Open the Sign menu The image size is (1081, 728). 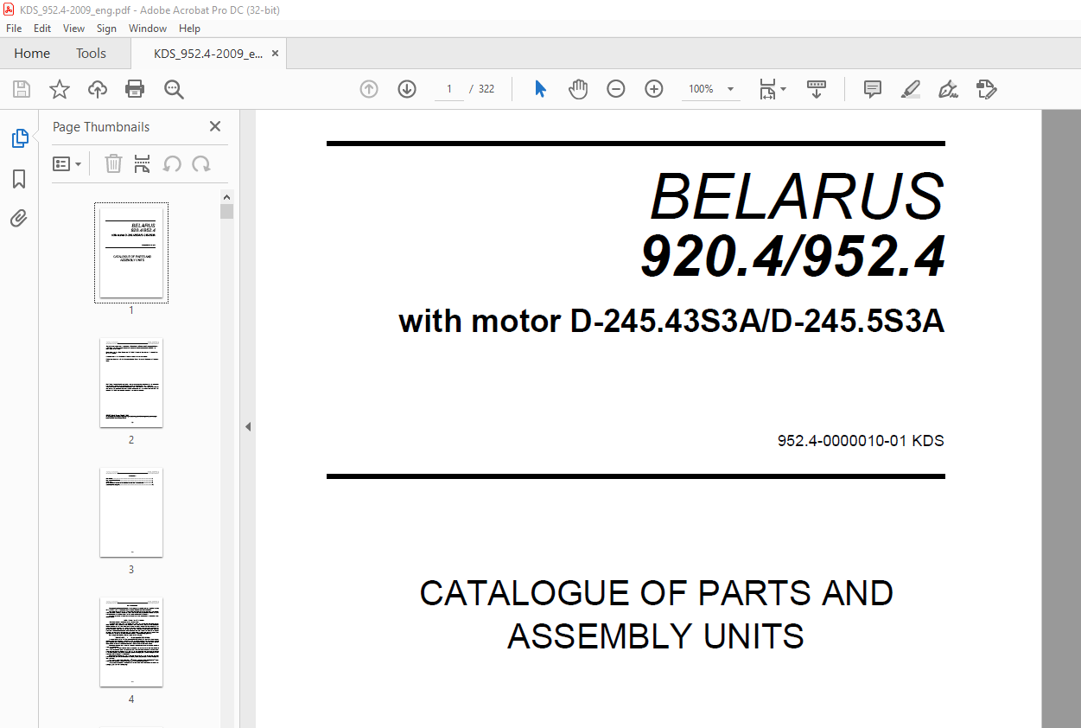click(106, 29)
